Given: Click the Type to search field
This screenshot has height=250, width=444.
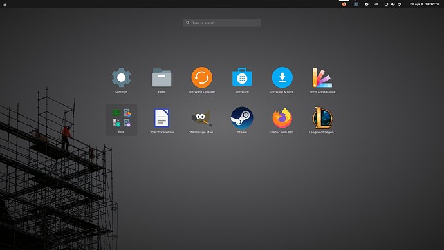Looking at the screenshot, I should pos(222,23).
